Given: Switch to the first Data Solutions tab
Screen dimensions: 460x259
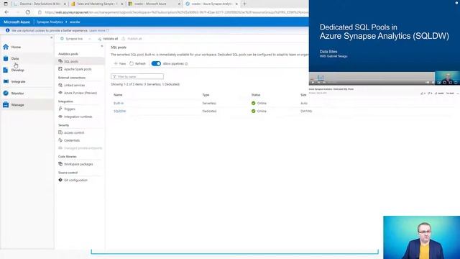Looking at the screenshot, I should click(x=40, y=4).
